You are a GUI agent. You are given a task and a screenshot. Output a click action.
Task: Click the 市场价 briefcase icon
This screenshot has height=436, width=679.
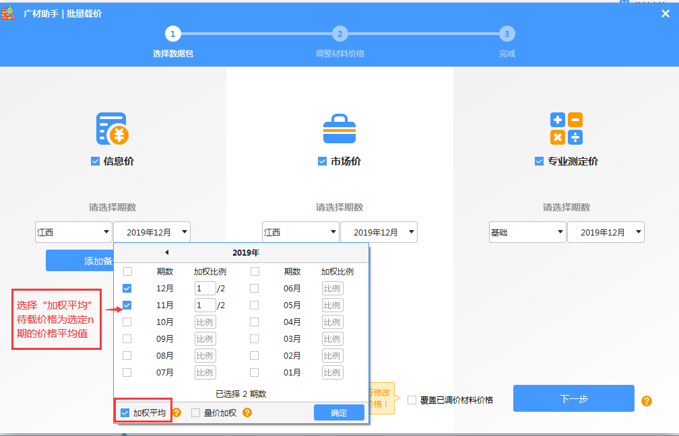point(339,129)
